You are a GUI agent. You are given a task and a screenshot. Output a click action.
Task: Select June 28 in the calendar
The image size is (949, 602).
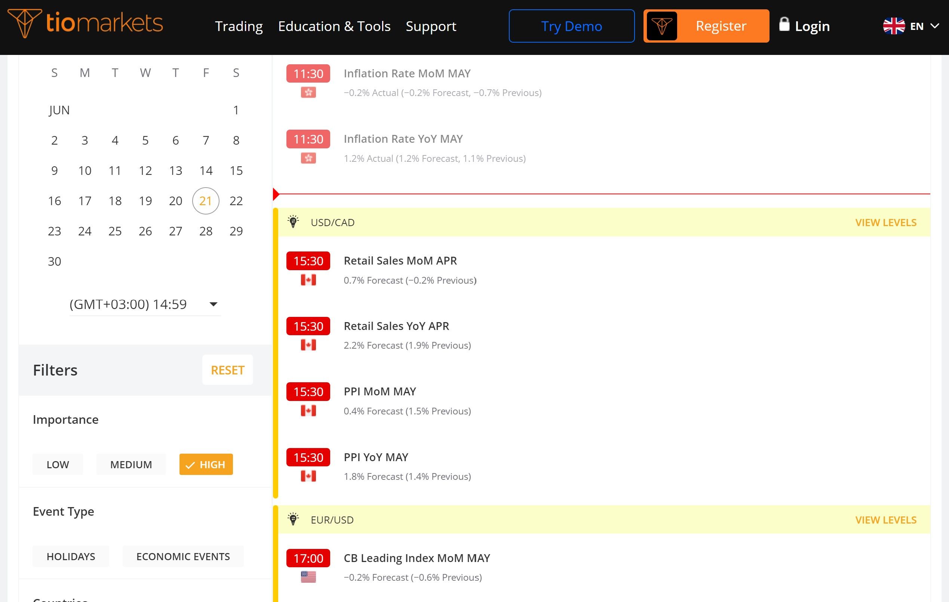click(206, 231)
